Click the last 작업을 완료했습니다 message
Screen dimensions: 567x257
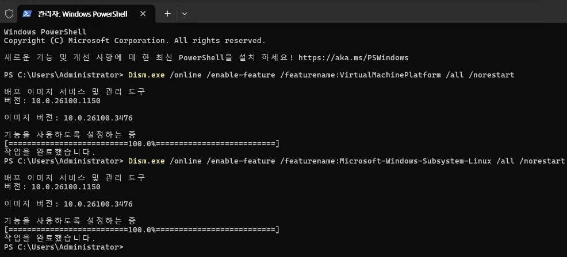[x=50, y=238]
